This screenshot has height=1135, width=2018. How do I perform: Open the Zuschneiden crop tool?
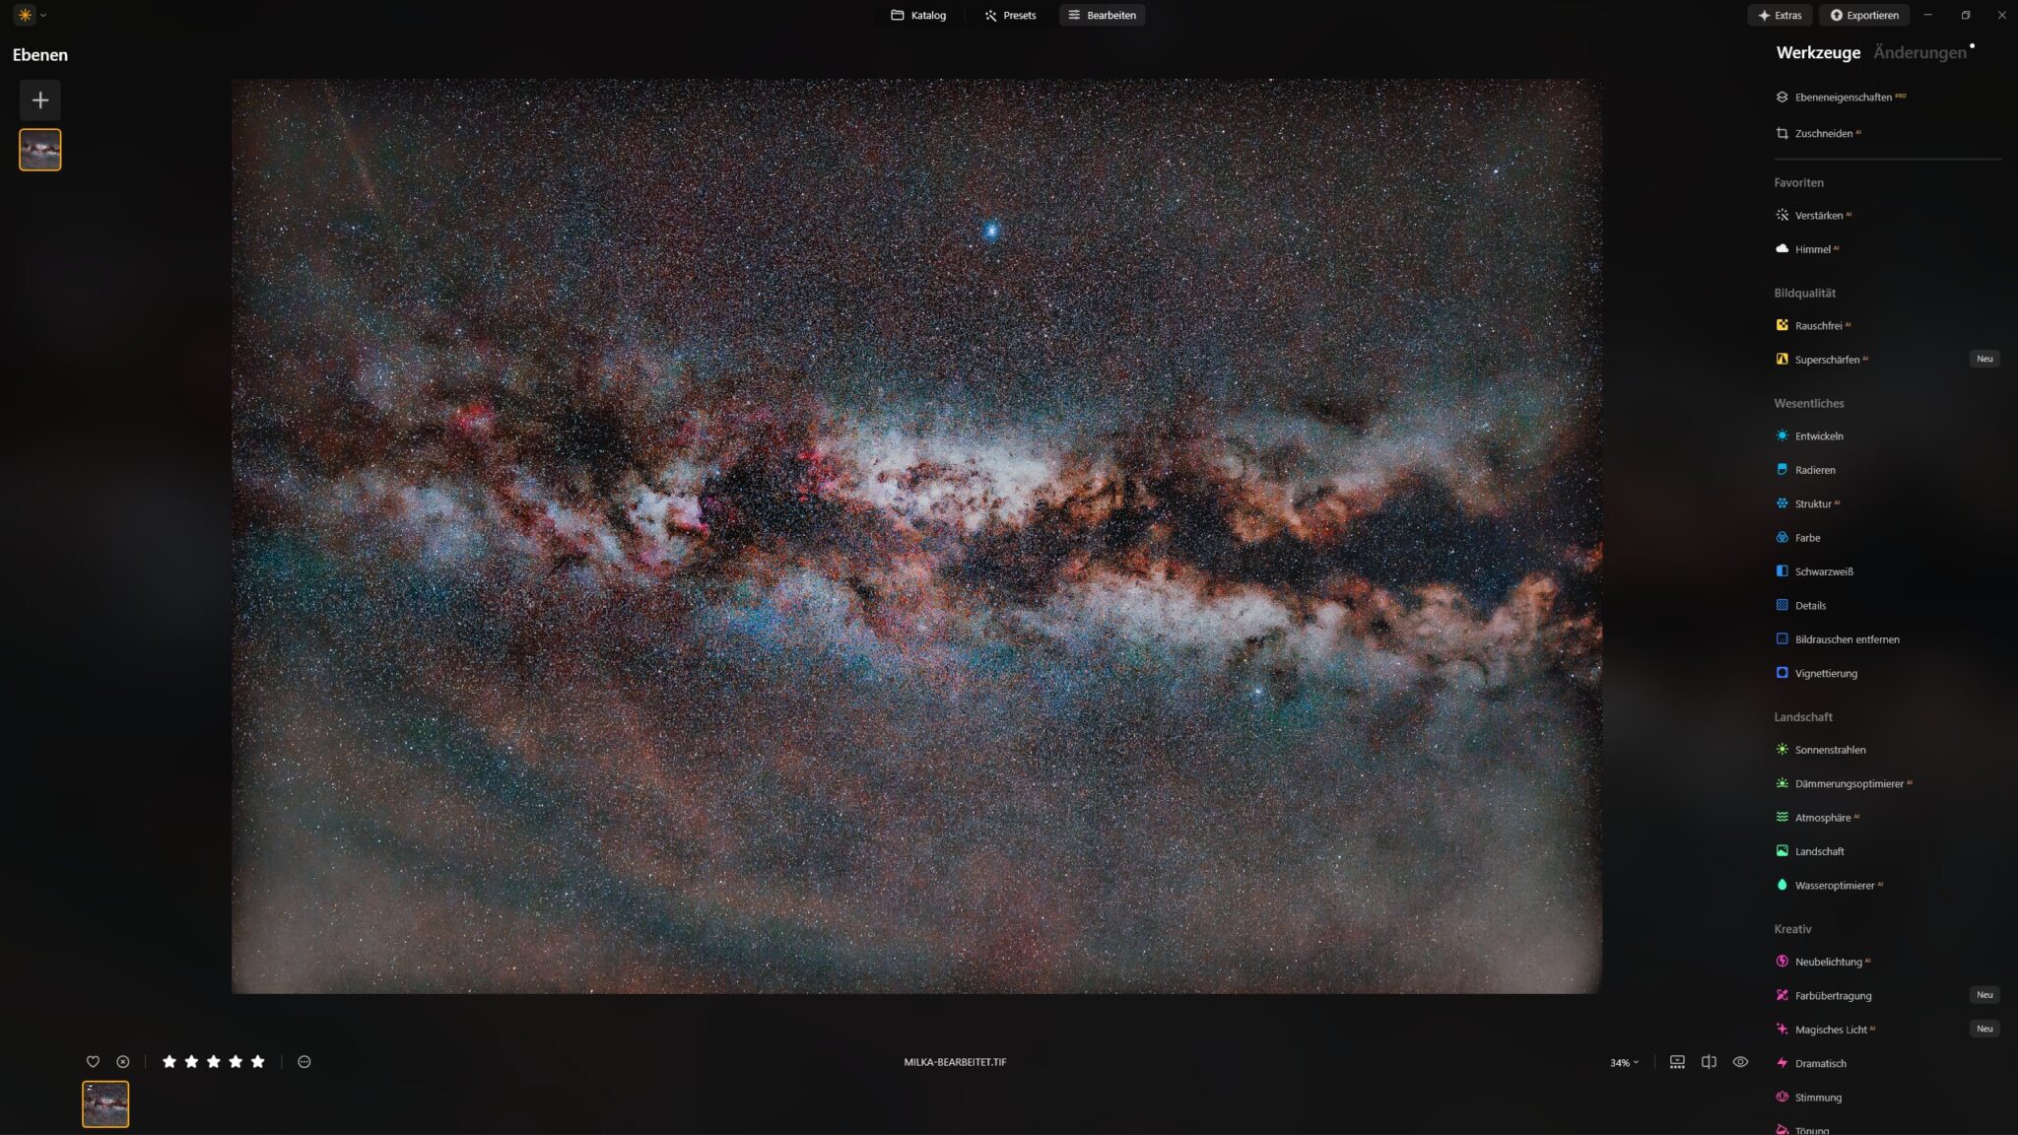(x=1822, y=133)
